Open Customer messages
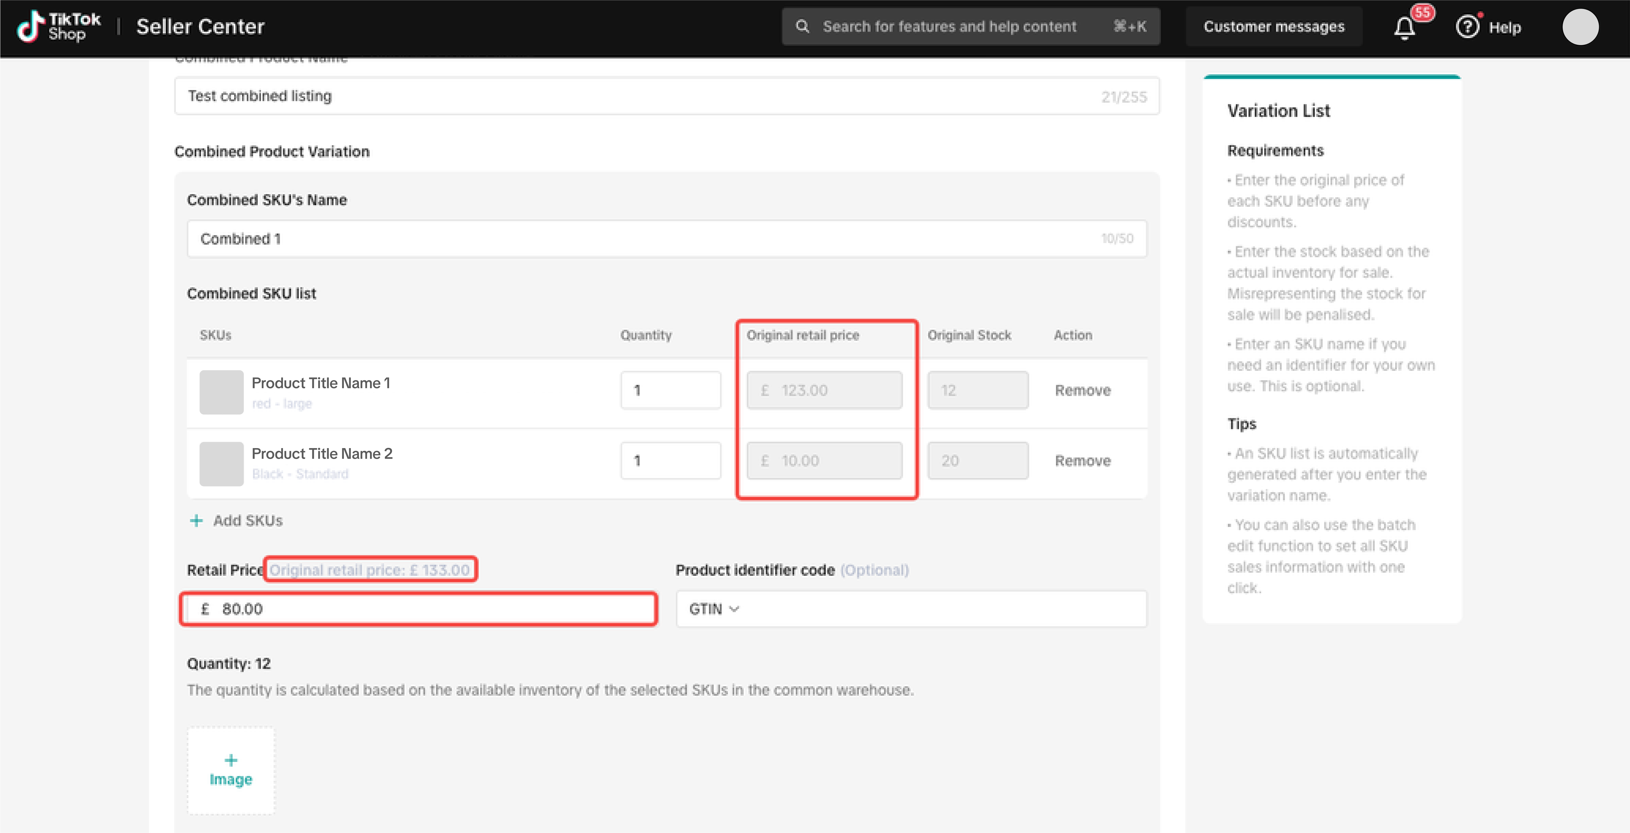 coord(1274,27)
